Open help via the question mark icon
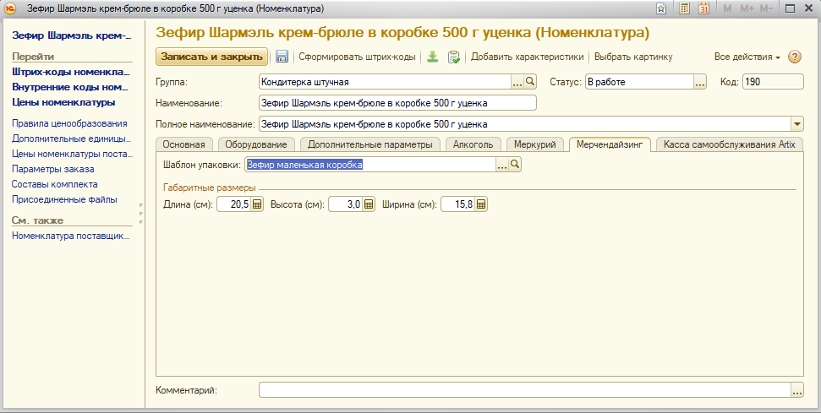This screenshot has width=821, height=413. point(794,57)
